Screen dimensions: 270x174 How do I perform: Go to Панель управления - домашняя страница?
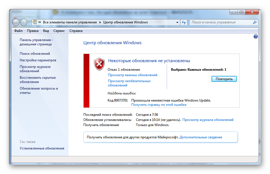click(36, 42)
